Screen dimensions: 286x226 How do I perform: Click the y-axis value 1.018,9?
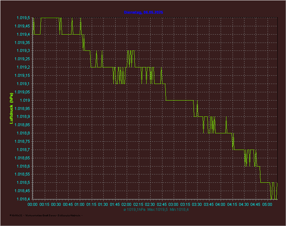tap(23, 116)
